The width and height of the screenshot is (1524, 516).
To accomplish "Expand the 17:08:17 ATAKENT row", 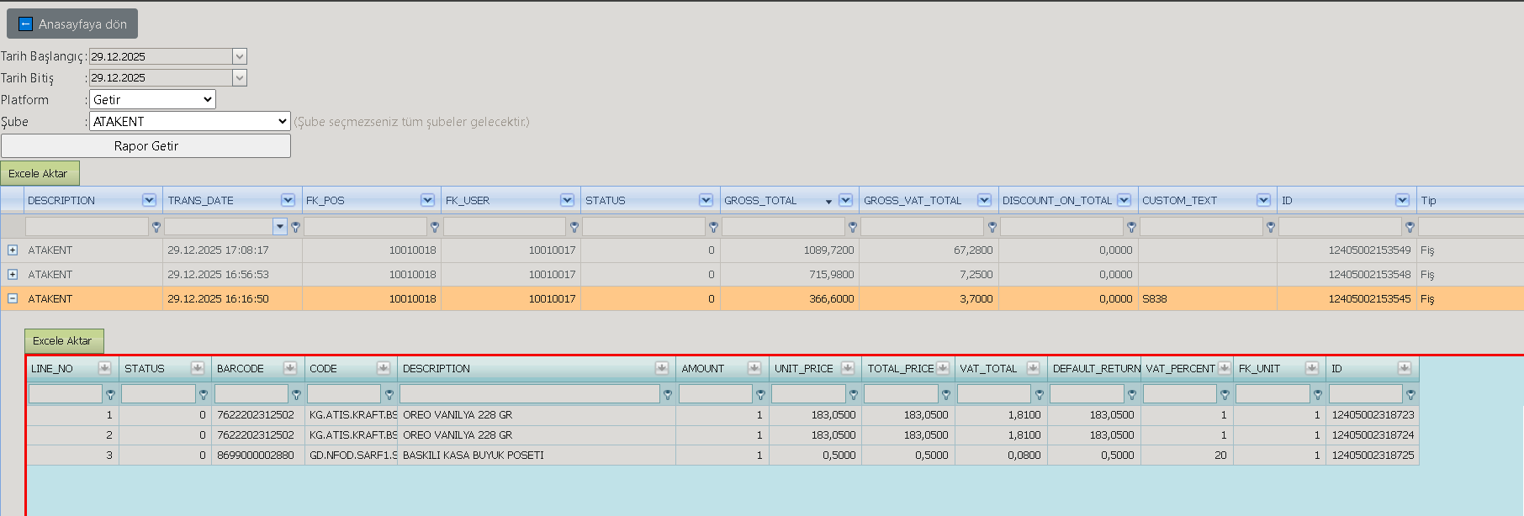I will (13, 250).
